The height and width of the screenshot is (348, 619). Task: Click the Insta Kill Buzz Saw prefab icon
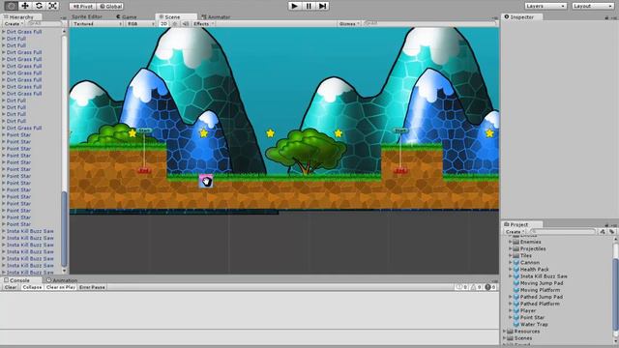pyautogui.click(x=516, y=276)
